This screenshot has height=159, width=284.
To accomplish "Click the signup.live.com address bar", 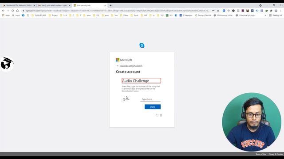I will pyautogui.click(x=117, y=11).
